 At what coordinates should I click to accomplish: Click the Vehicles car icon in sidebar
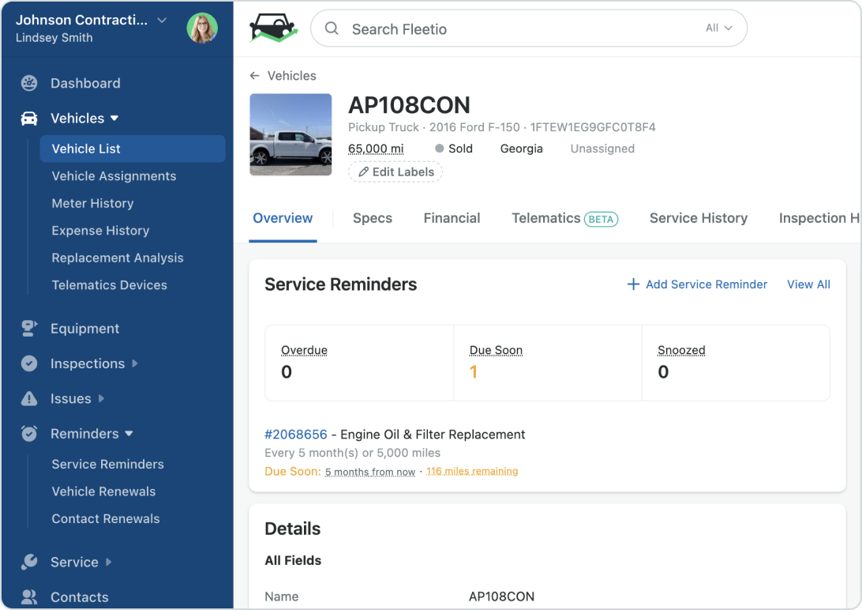pyautogui.click(x=29, y=119)
